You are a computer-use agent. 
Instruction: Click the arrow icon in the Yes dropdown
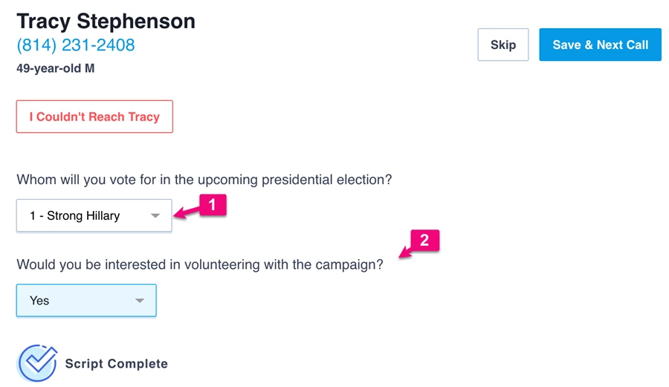(x=139, y=301)
